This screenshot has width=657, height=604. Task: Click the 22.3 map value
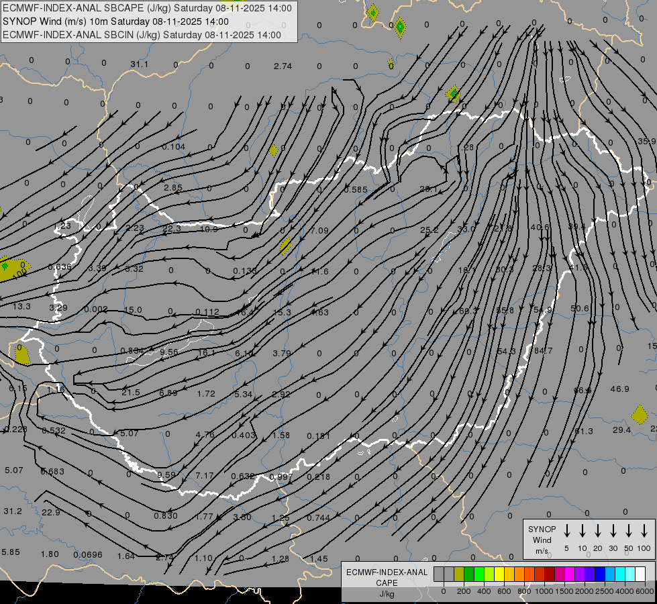click(171, 228)
